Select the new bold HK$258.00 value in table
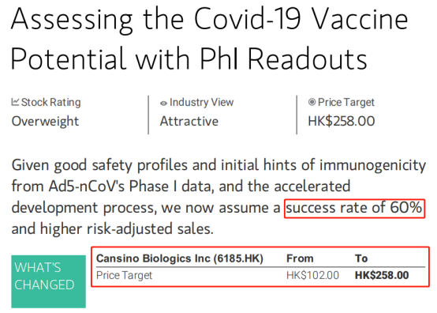437x313 pixels. [382, 275]
